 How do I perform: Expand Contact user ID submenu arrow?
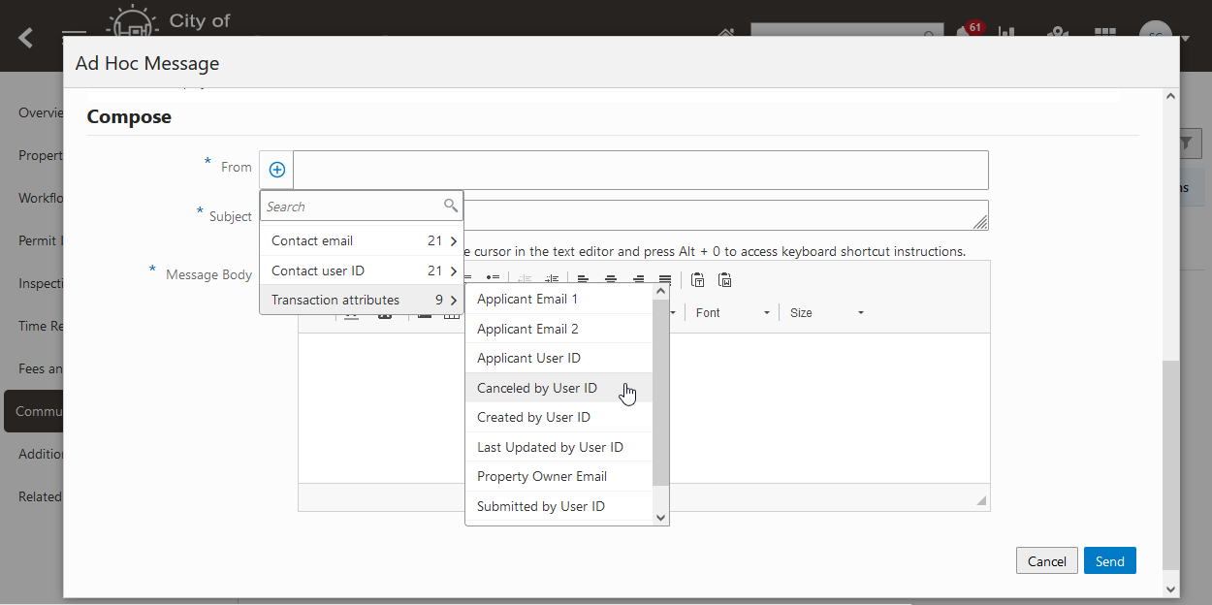[x=453, y=271]
